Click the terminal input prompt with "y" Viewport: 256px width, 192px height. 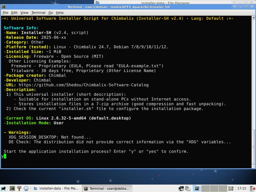coord(3,156)
